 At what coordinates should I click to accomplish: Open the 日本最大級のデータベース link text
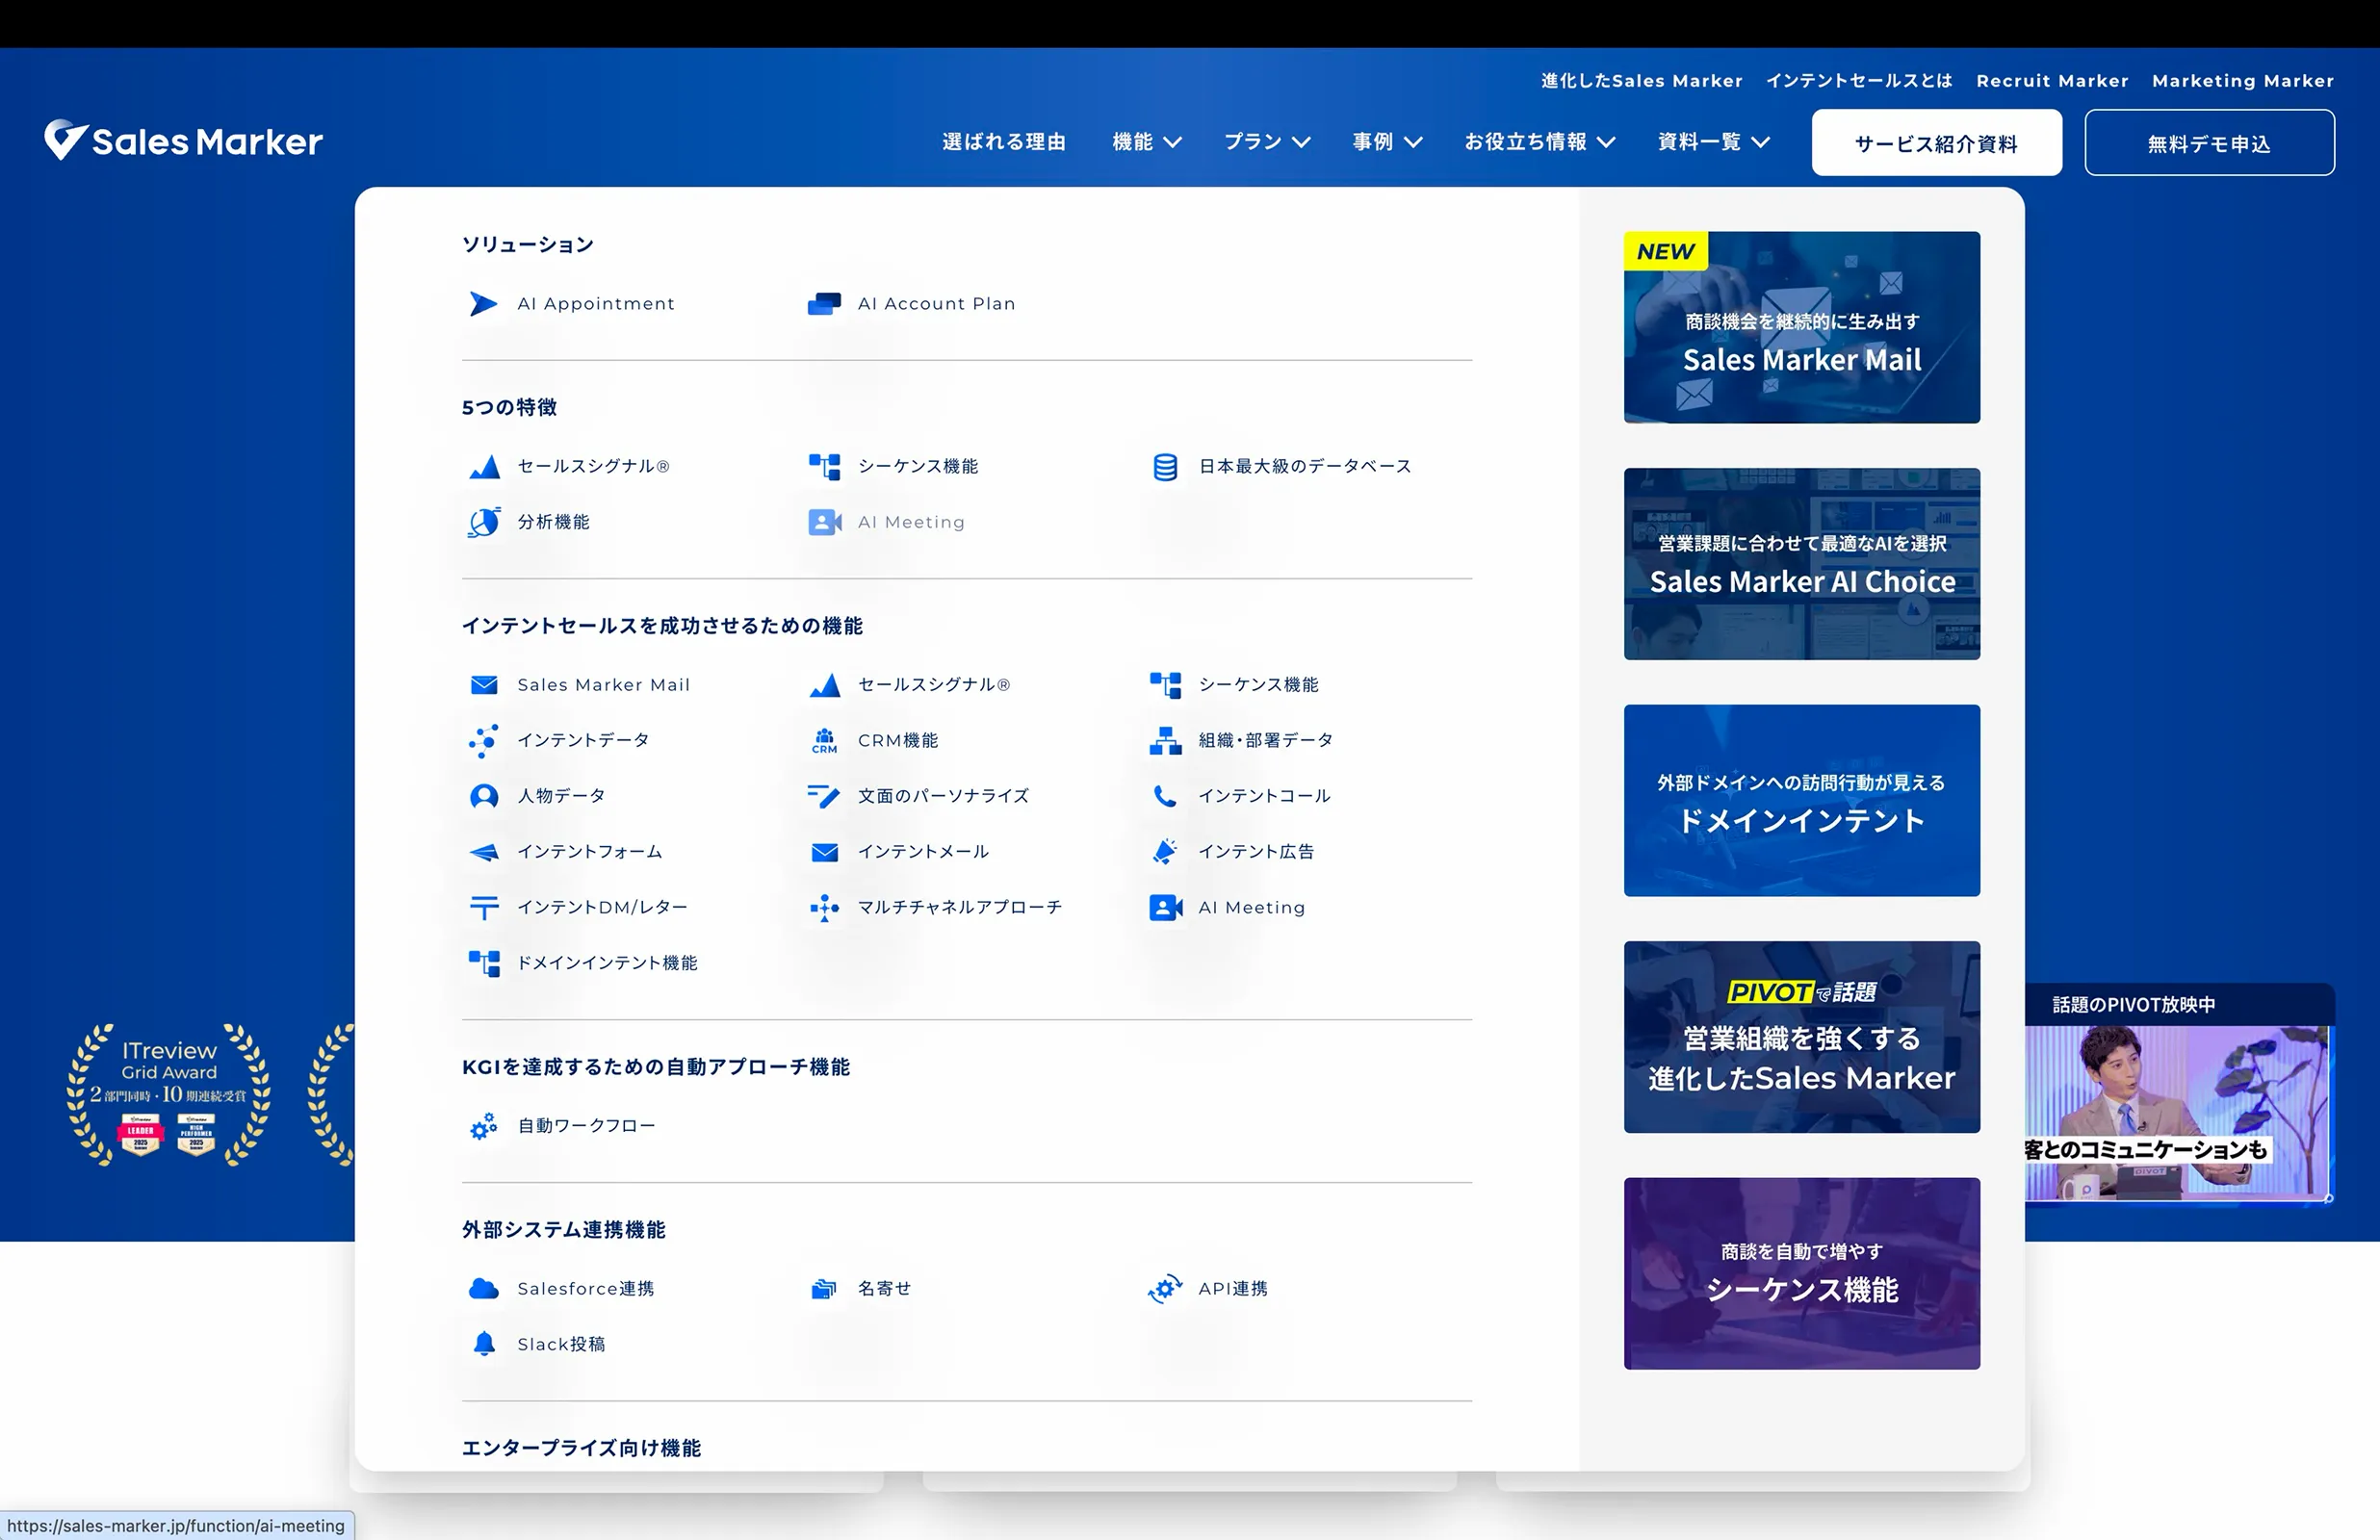point(1305,467)
